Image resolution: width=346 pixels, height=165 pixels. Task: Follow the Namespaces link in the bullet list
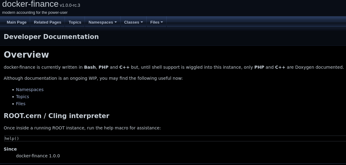(x=30, y=90)
